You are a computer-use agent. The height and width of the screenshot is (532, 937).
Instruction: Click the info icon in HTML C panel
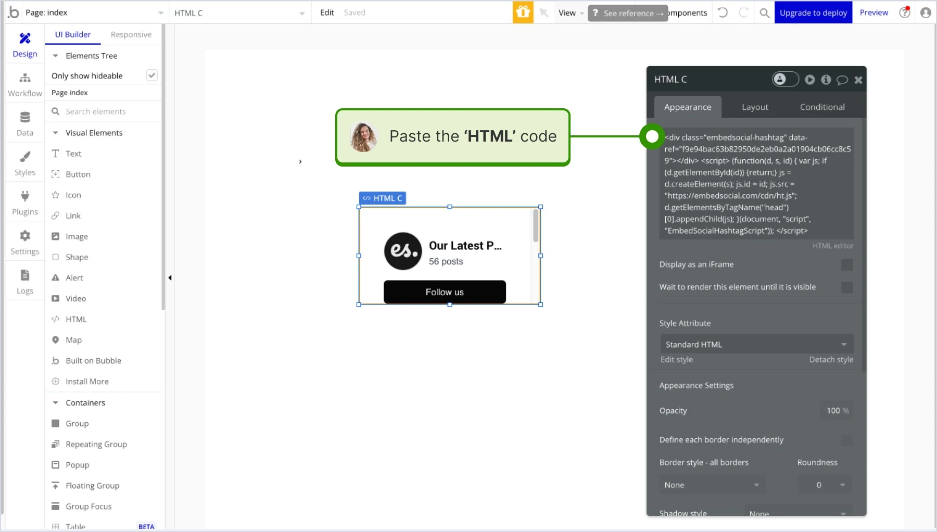pos(826,80)
